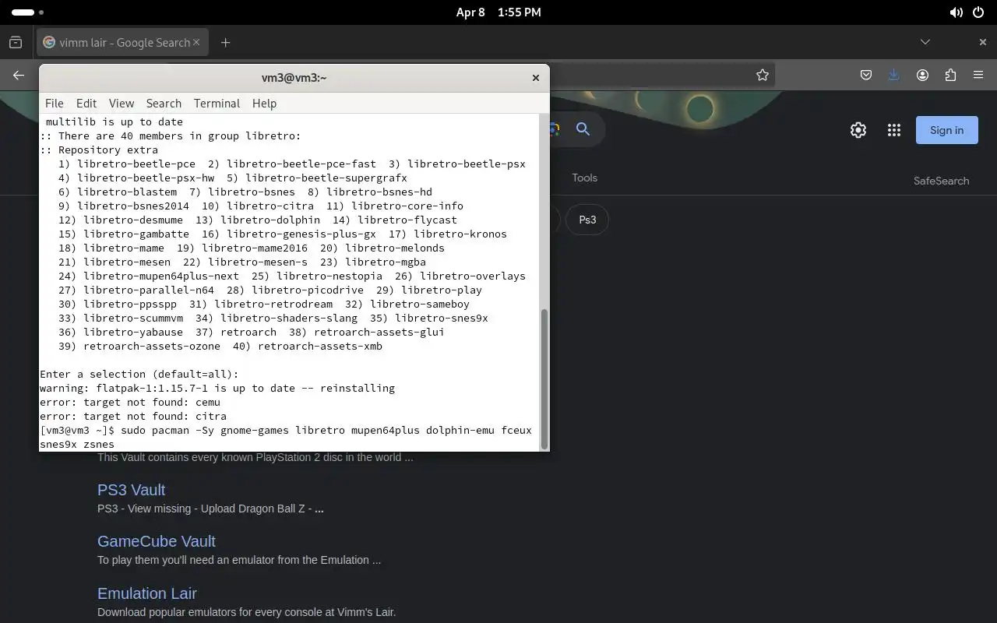Go back in the browser

(x=19, y=75)
